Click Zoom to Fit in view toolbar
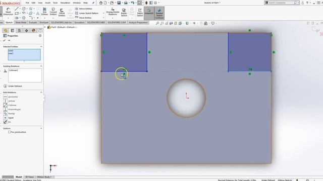323x181 pixels. [157, 23]
